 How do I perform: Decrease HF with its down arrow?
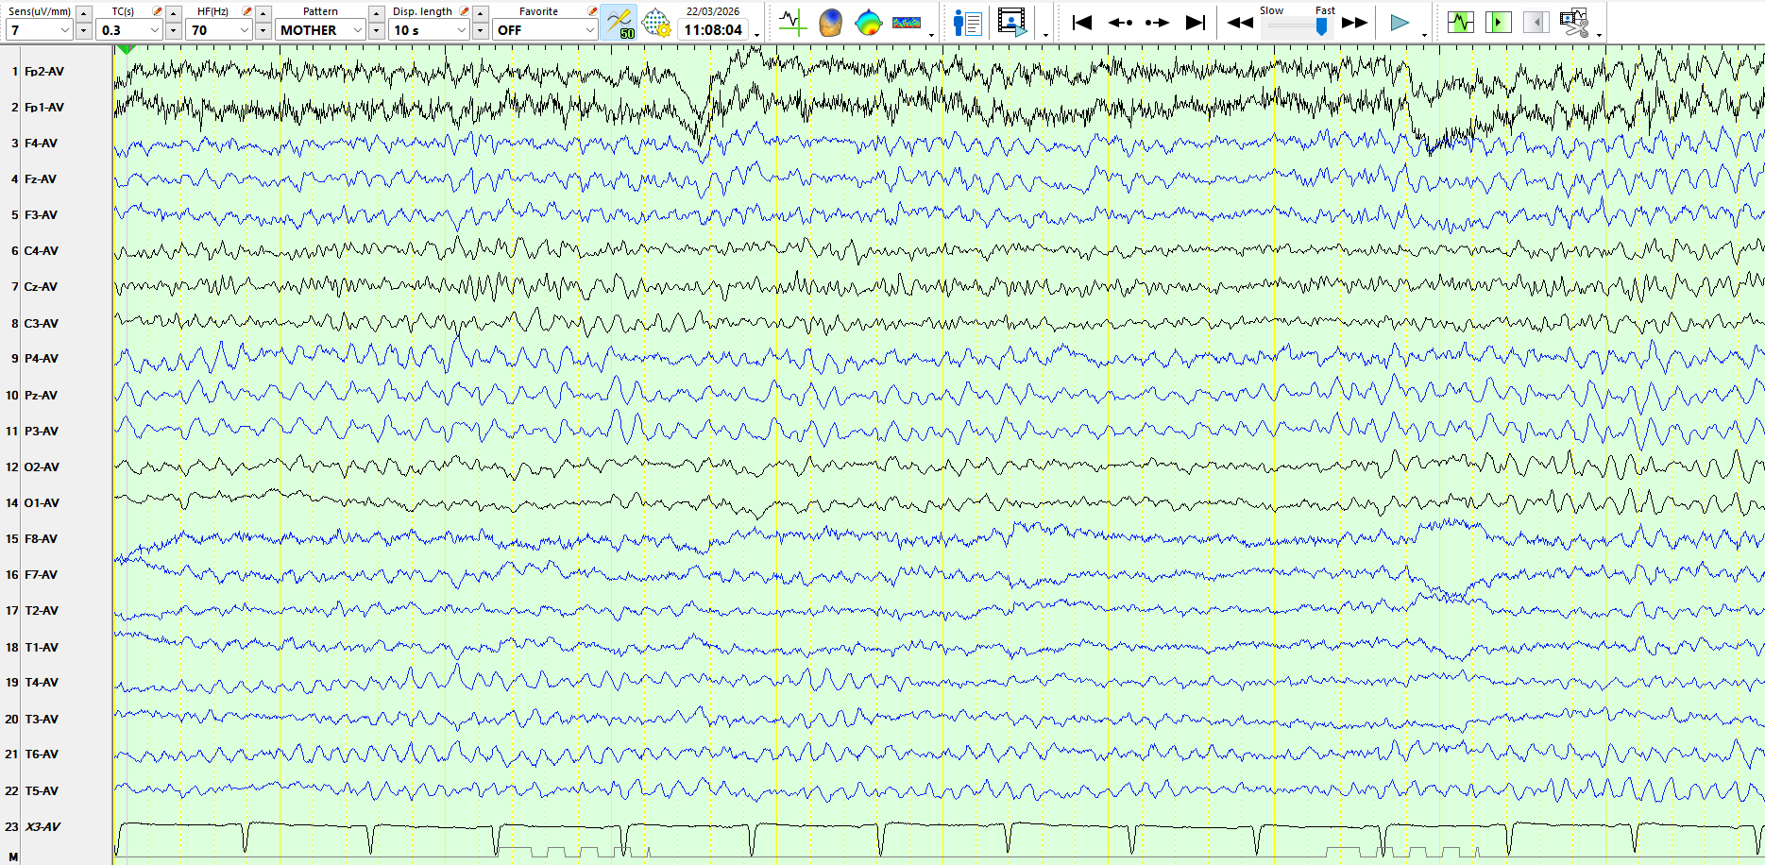pyautogui.click(x=263, y=30)
